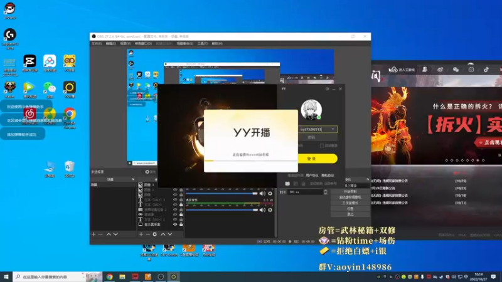Adjust the upper audio volume slider
Screen dimensions: 502x282
(x=222, y=194)
